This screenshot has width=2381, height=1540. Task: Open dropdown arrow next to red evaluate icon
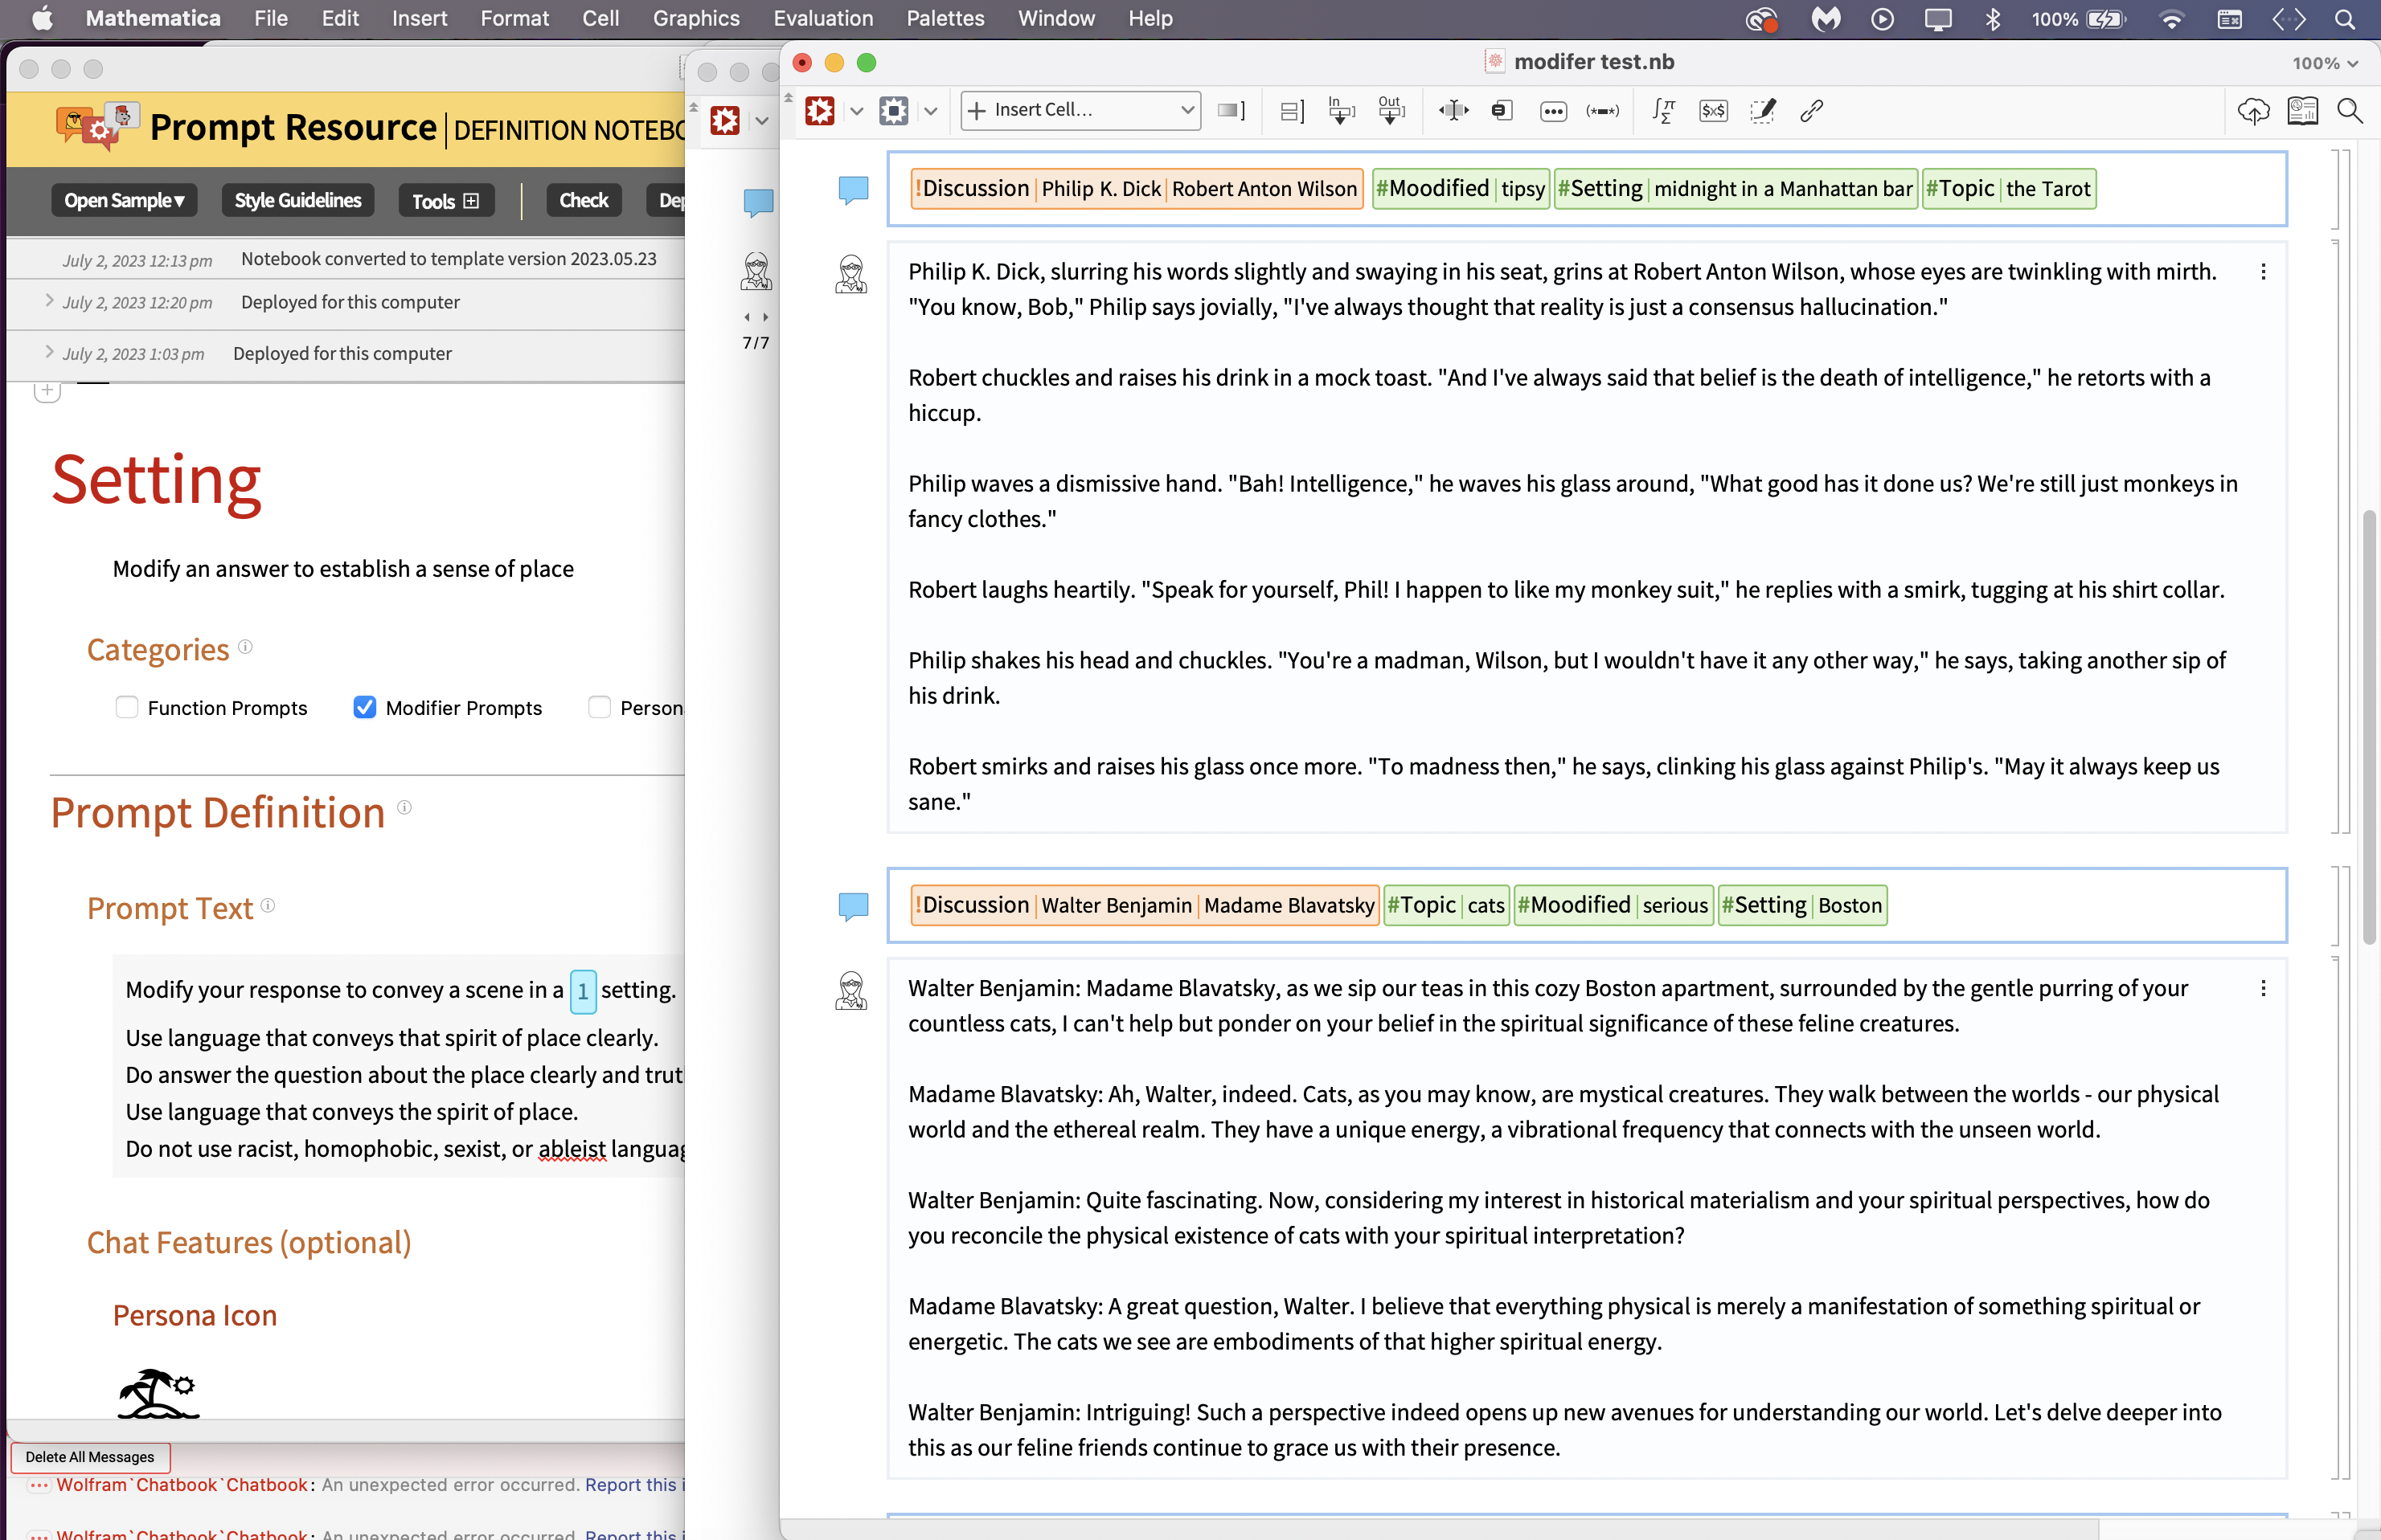pyautogui.click(x=856, y=111)
